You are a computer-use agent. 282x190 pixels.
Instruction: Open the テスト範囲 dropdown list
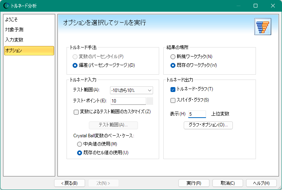pyautogui.click(x=131, y=90)
